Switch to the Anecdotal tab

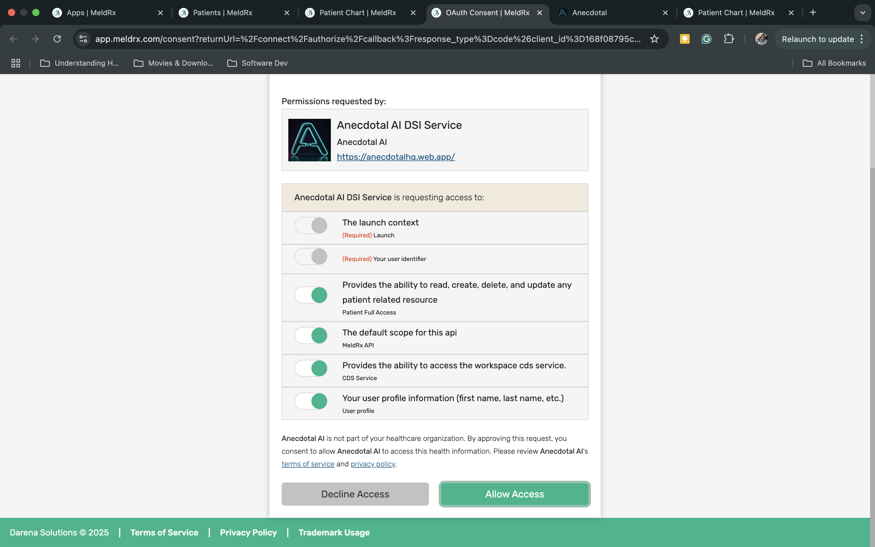pyautogui.click(x=589, y=13)
